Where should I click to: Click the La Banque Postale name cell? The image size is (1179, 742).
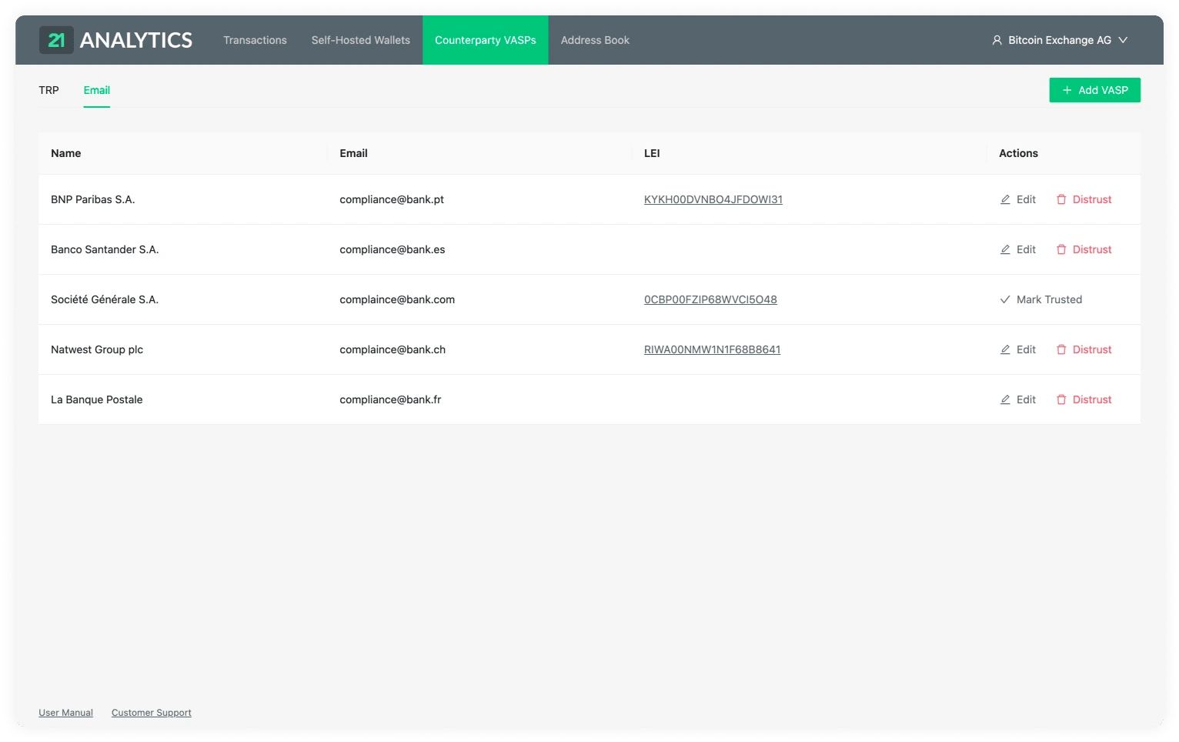pyautogui.click(x=97, y=399)
